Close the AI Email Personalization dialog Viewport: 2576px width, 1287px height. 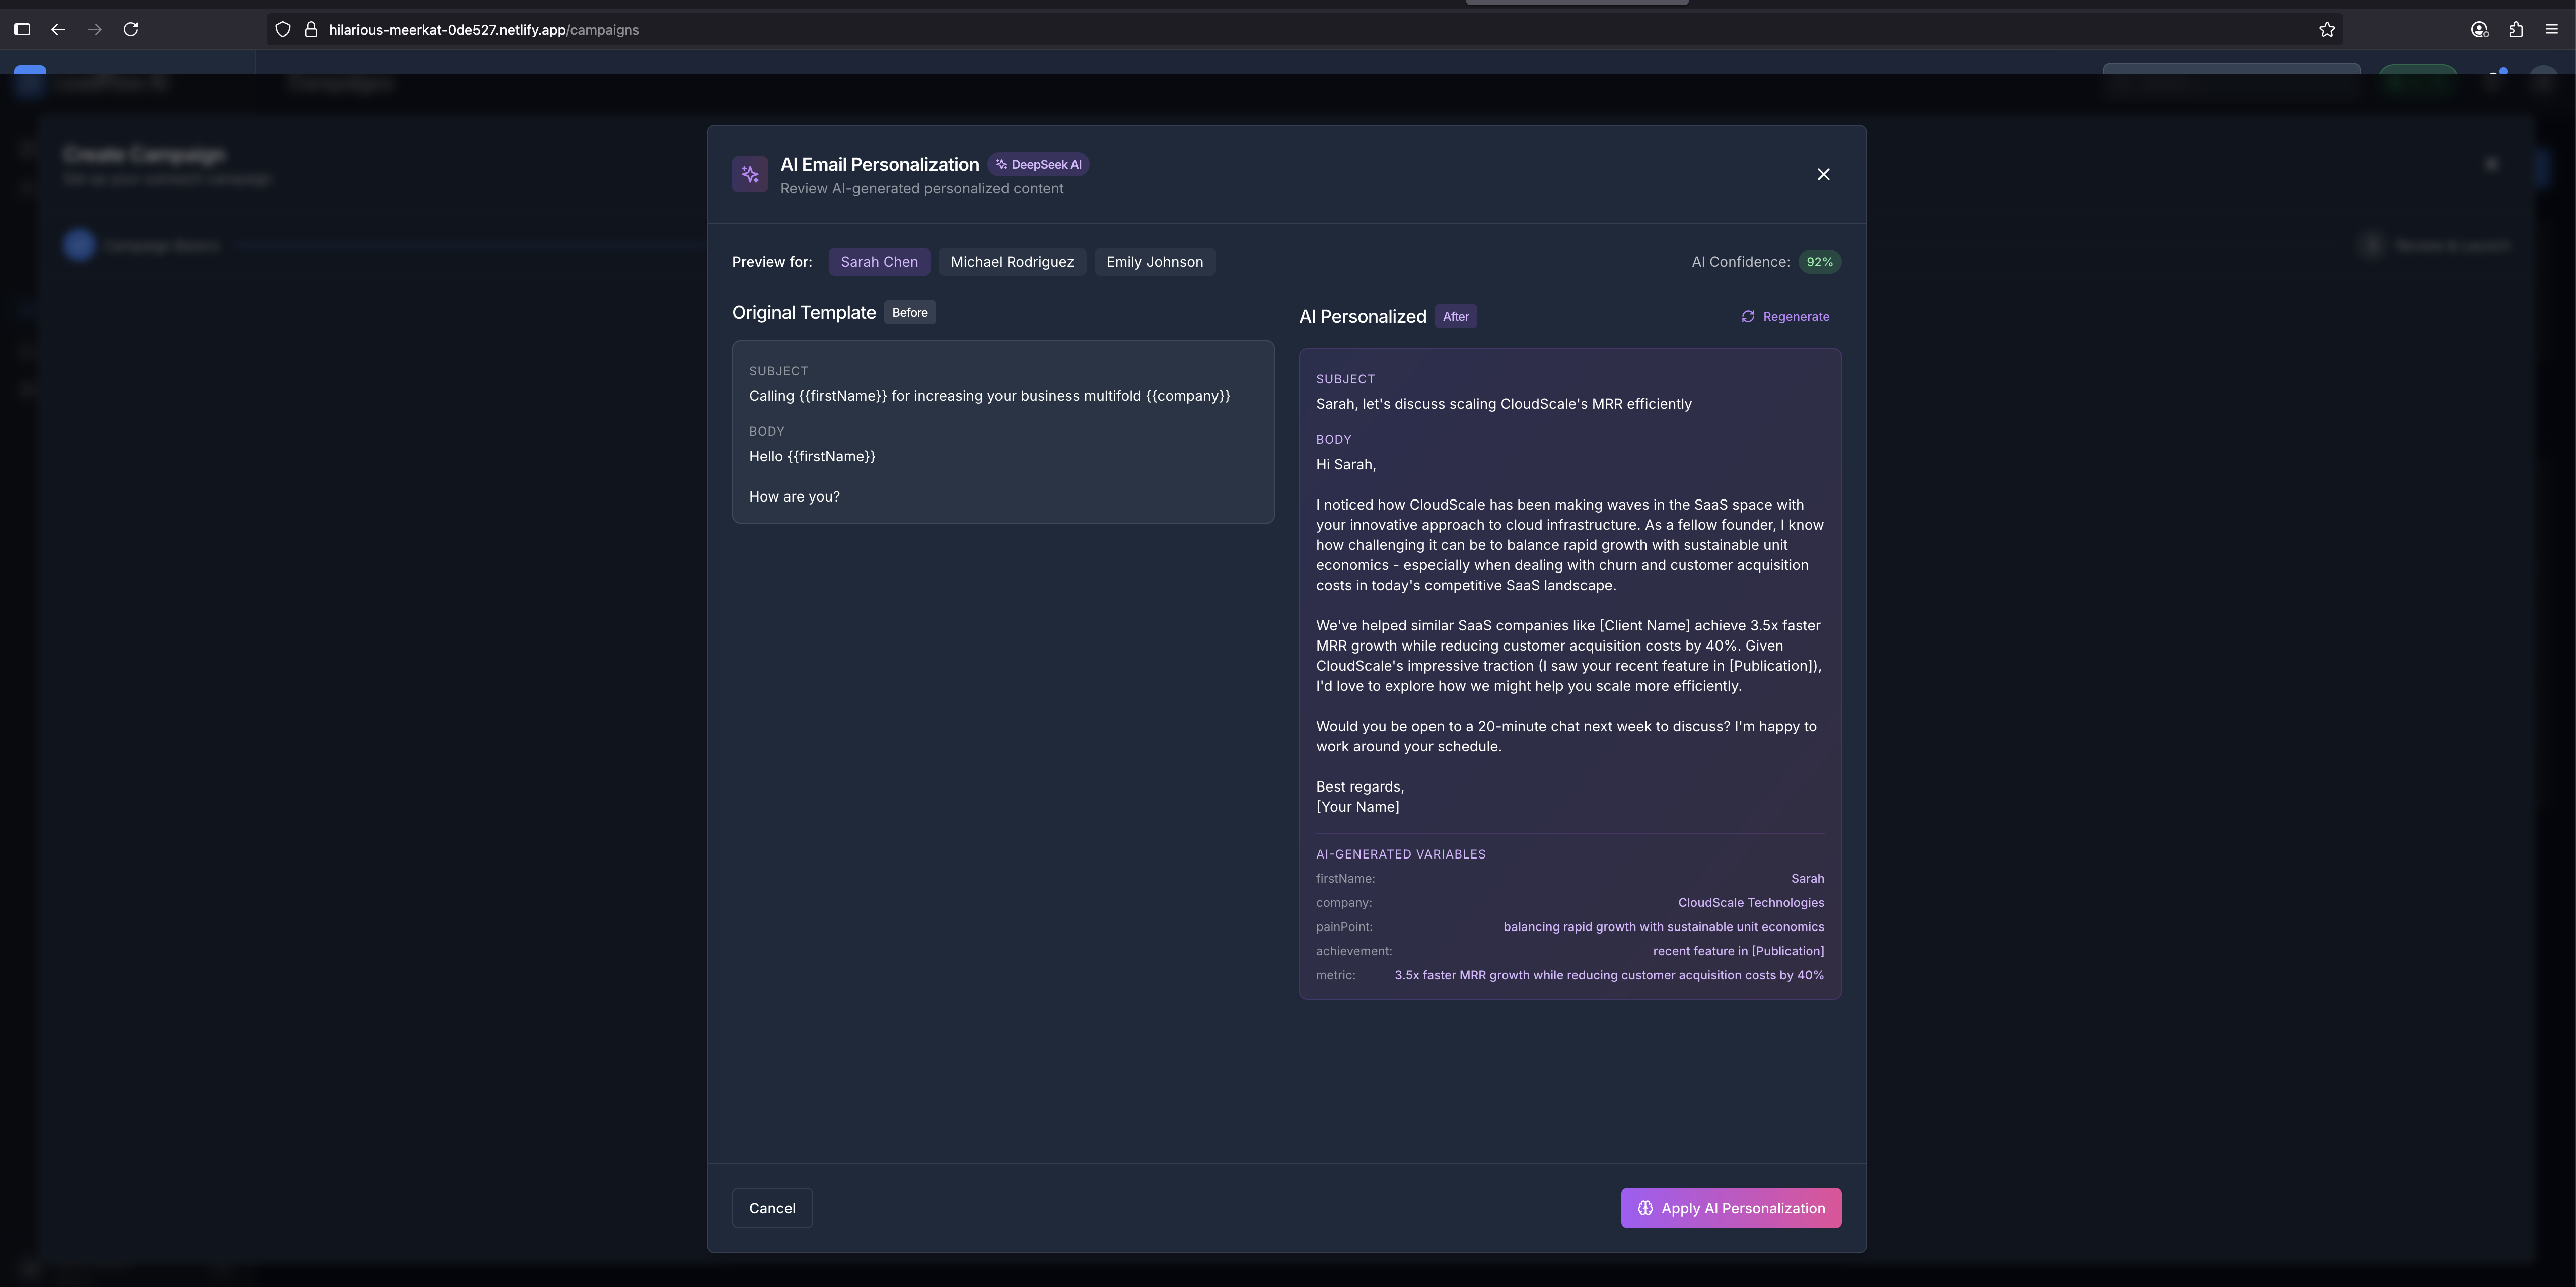pos(1823,174)
